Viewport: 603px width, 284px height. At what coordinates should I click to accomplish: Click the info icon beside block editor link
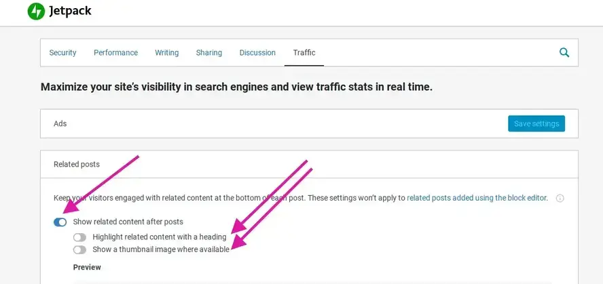pos(560,199)
